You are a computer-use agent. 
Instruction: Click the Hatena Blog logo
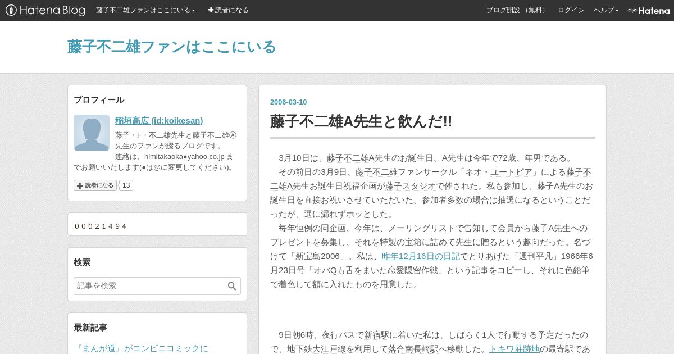pyautogui.click(x=45, y=10)
